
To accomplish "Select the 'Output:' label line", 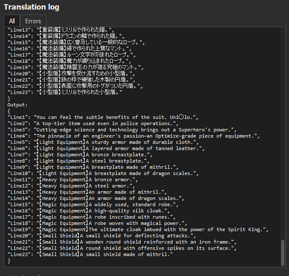I will 17,105.
